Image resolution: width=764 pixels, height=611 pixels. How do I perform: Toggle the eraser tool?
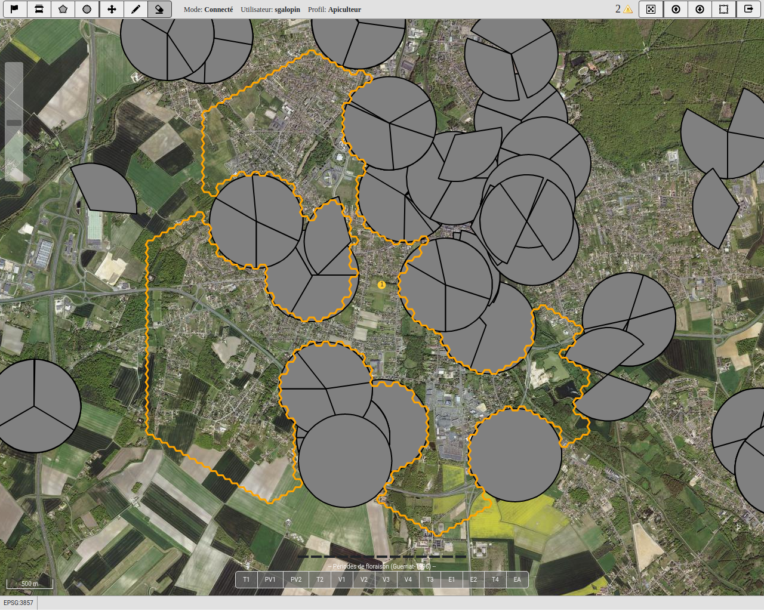tap(159, 9)
